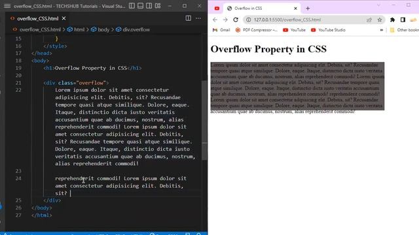Viewport: 419px width, 235px height.
Task: Click the closing </html> tag on line 27
Action: (42, 215)
